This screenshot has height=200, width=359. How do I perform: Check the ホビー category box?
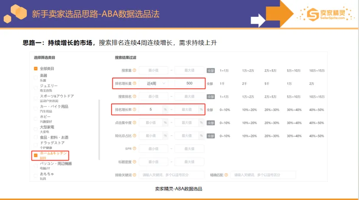tap(36, 119)
